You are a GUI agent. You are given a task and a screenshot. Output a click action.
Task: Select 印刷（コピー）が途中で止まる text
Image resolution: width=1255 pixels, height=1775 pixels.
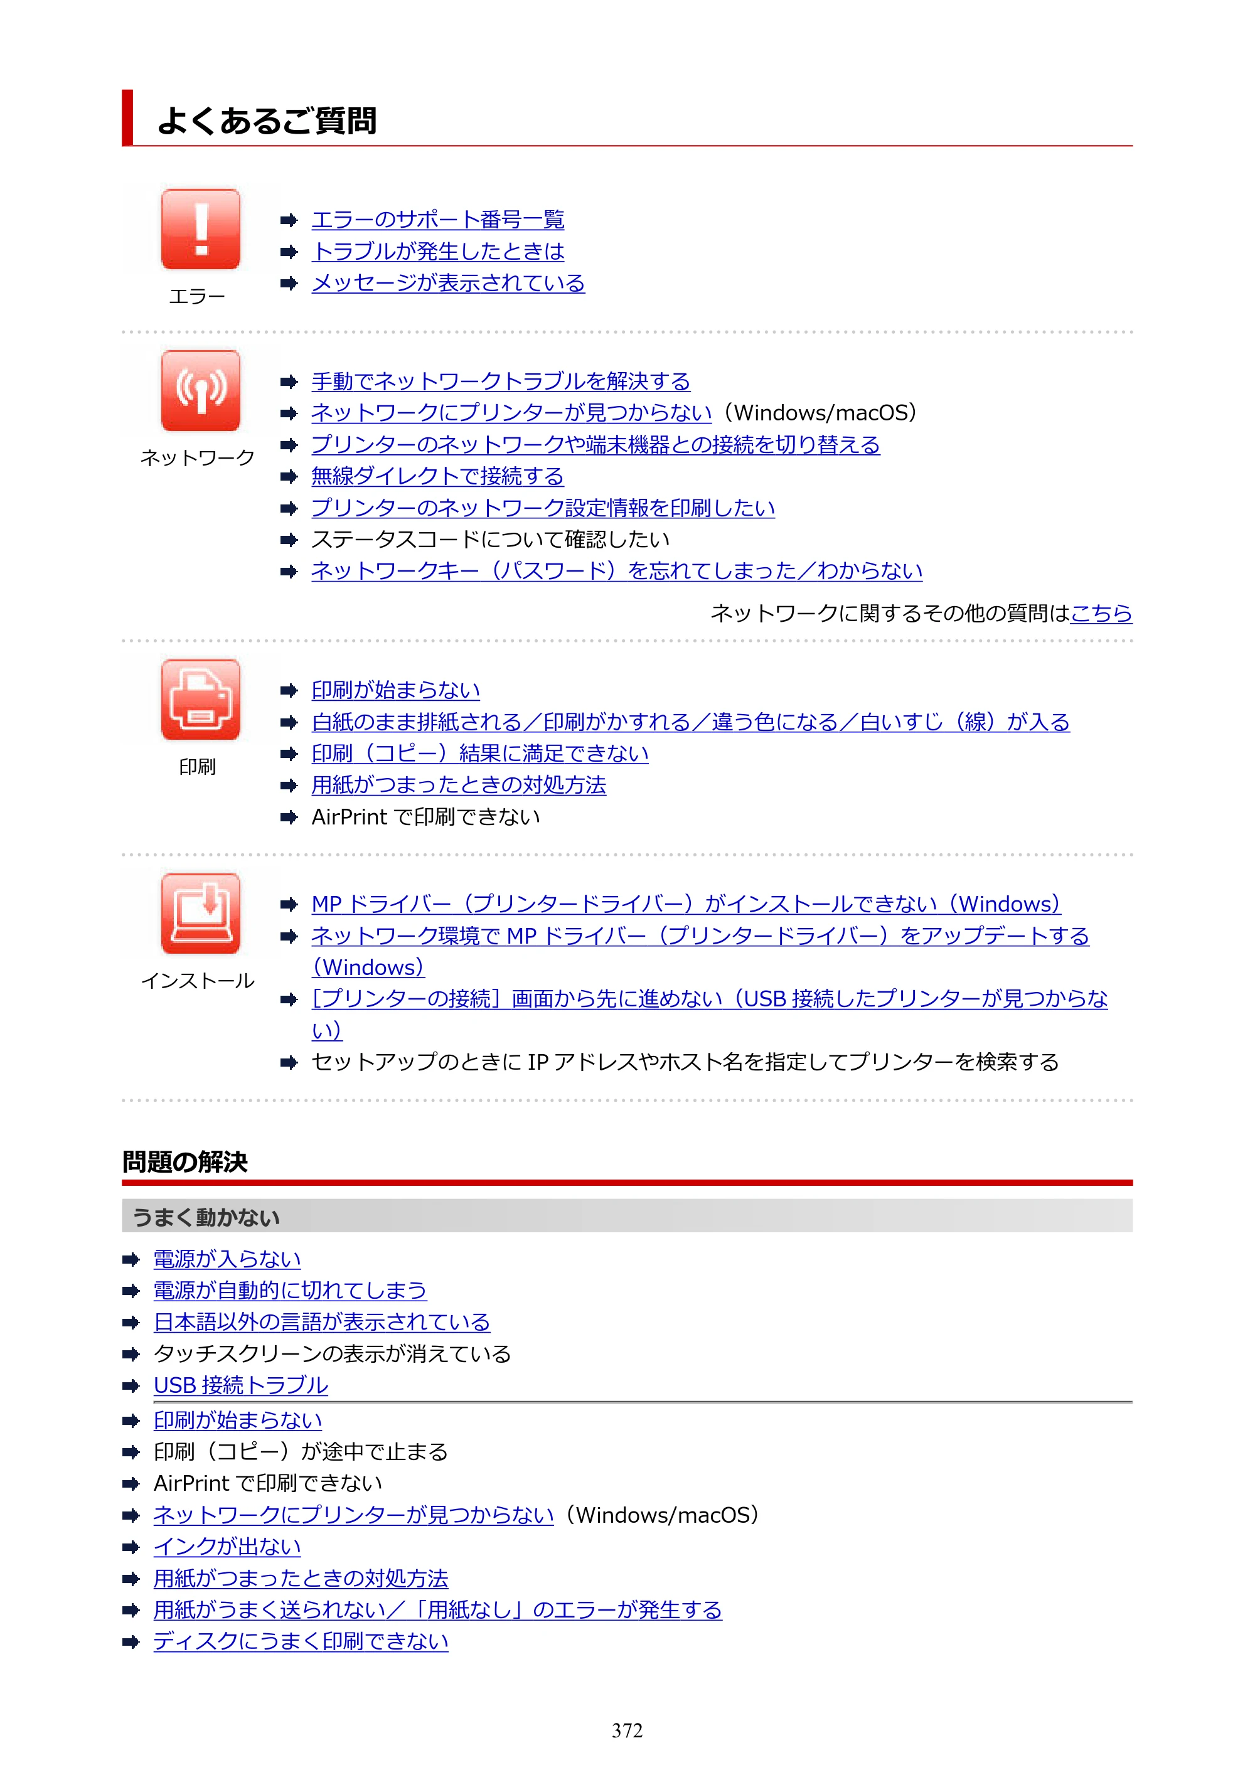(x=301, y=1452)
